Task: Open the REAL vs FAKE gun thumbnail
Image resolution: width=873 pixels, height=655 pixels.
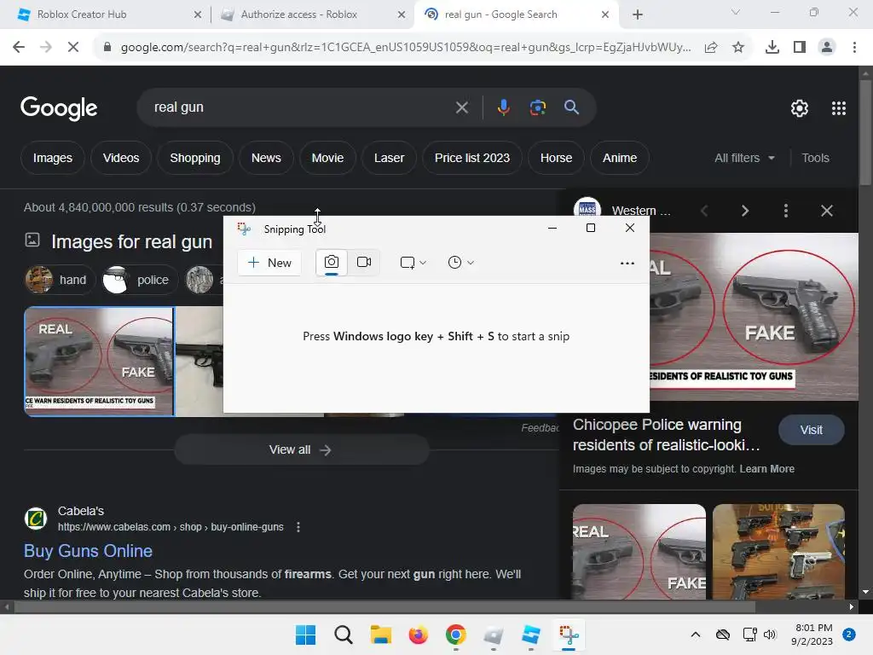Action: coord(99,362)
